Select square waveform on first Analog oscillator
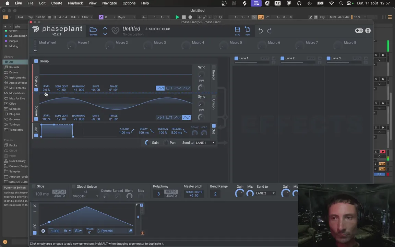Viewport: 395px width, 247px height. pos(169,88)
